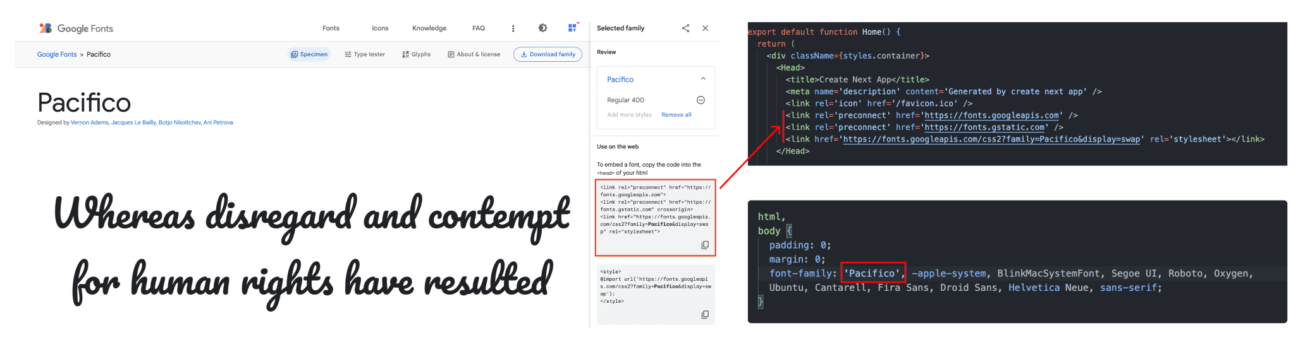Click the 'Review' label
Image resolution: width=1310 pixels, height=347 pixels.
[606, 52]
